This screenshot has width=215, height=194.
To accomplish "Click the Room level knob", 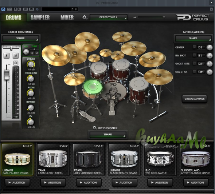I will (31, 93).
